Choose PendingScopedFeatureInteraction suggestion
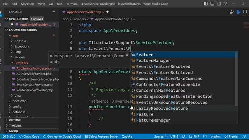The width and height of the screenshot is (249, 140). coord(183,96)
